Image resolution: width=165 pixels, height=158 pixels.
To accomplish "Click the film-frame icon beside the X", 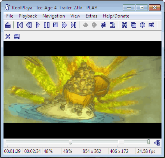I will click(x=17, y=37).
